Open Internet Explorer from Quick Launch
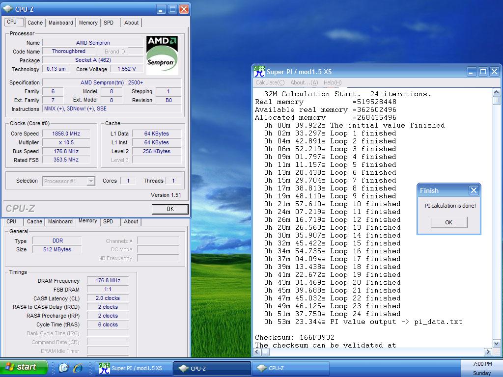Screen dimensions: 503x377 pyautogui.click(x=78, y=368)
